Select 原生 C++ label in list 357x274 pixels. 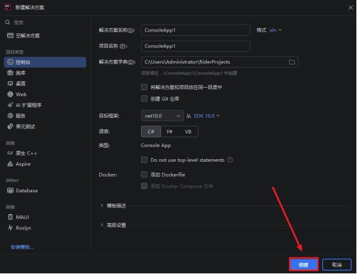(26, 153)
